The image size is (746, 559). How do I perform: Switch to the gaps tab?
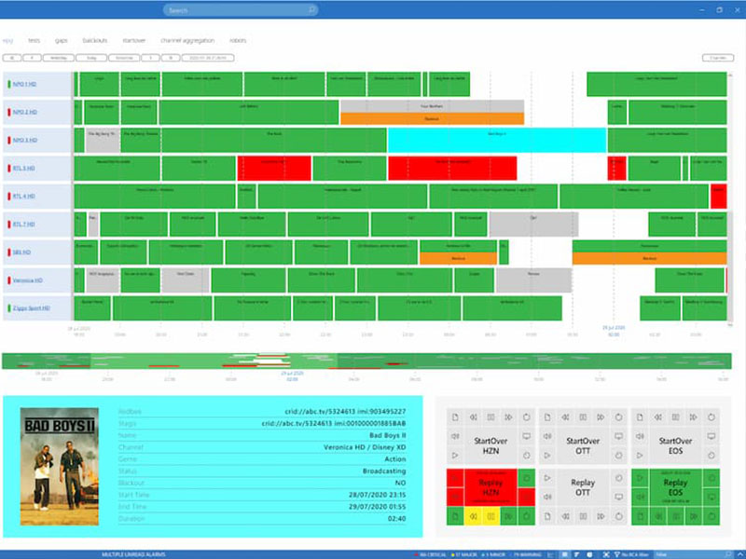[61, 40]
